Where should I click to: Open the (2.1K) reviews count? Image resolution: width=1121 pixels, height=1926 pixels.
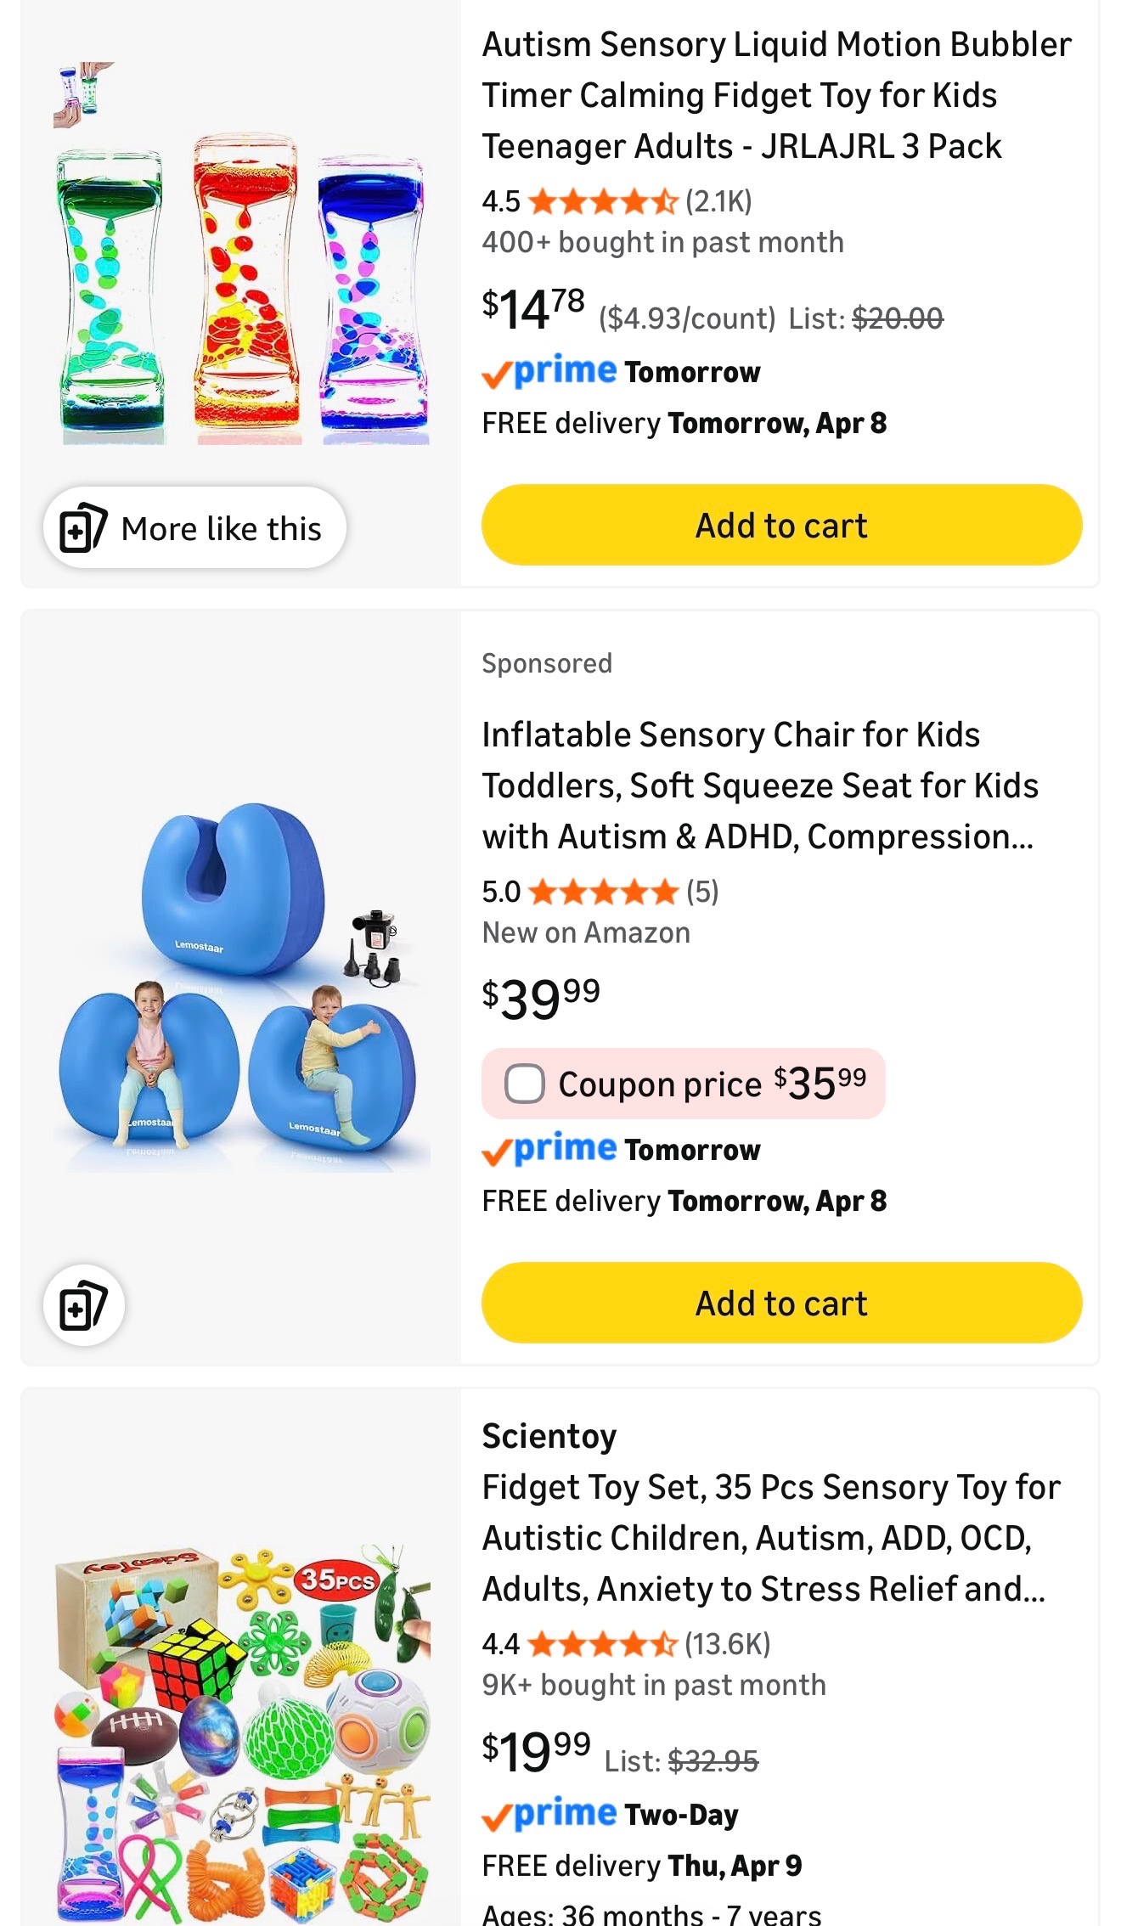point(718,201)
